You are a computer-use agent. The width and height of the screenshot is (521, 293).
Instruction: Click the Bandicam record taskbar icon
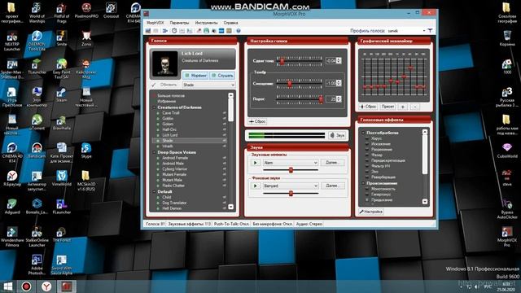[x=26, y=286]
